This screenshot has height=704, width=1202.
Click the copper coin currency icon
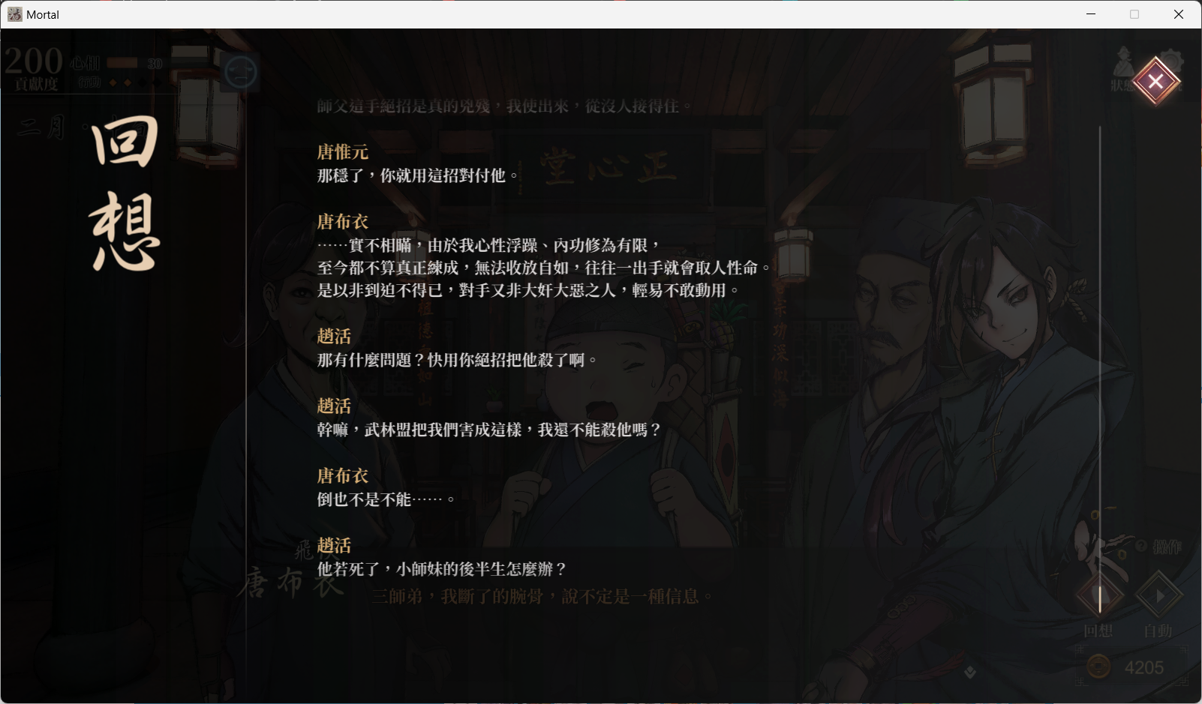coord(1098,667)
